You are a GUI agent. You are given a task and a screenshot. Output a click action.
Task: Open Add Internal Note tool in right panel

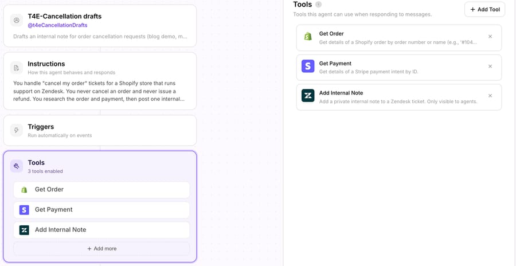[x=399, y=97]
